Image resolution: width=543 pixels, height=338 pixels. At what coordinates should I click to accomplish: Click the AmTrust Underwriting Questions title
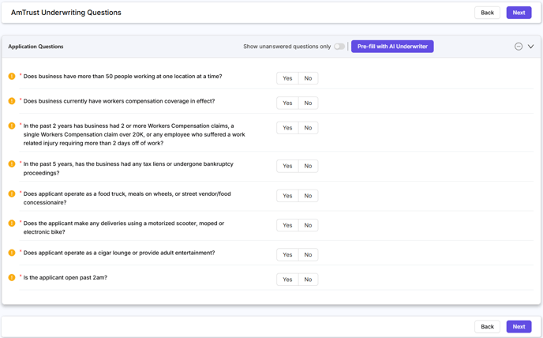click(x=66, y=13)
